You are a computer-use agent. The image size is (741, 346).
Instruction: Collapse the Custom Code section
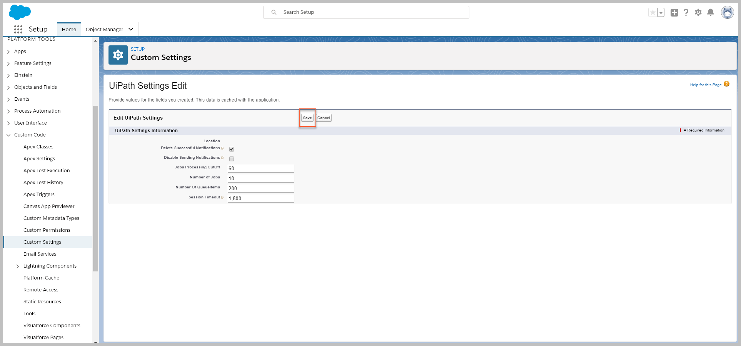coord(8,135)
